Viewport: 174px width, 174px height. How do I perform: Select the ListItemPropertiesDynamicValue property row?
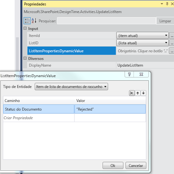tap(72, 51)
